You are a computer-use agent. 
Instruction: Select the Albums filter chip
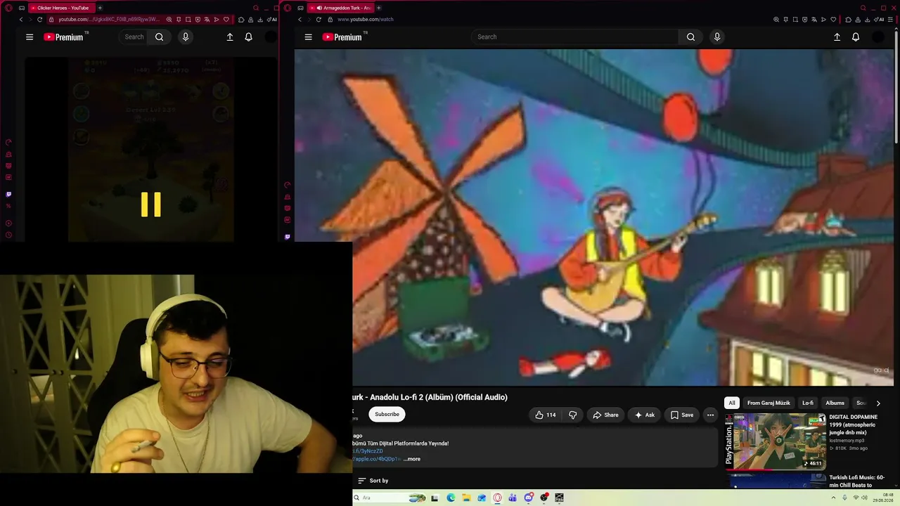[x=835, y=403]
